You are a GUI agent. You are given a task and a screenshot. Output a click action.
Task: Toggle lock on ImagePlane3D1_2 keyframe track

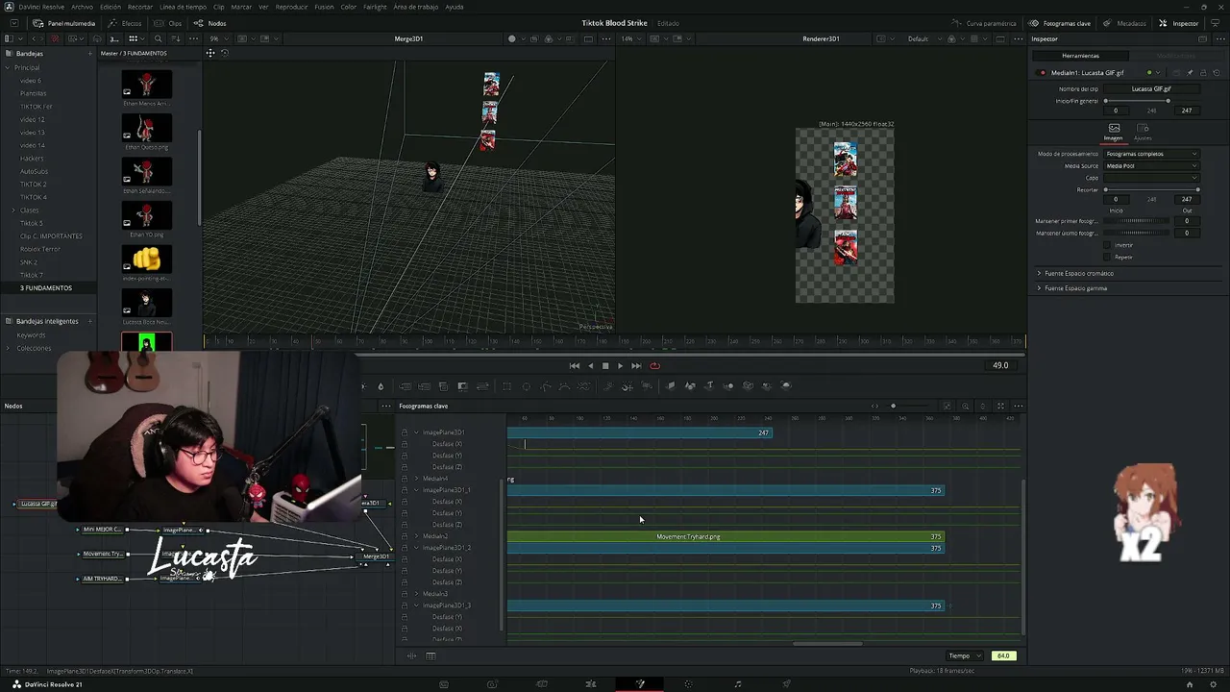pos(405,548)
